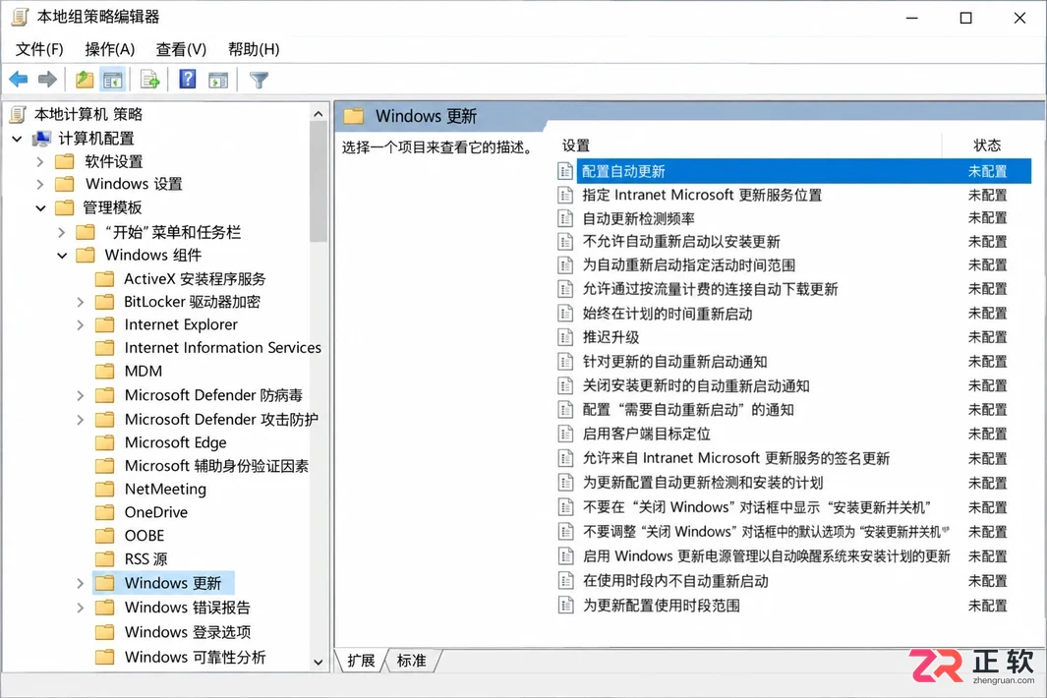The height and width of the screenshot is (698, 1047).
Task: Select Microsoft 辅助身份验证因素 in tree
Action: [216, 466]
